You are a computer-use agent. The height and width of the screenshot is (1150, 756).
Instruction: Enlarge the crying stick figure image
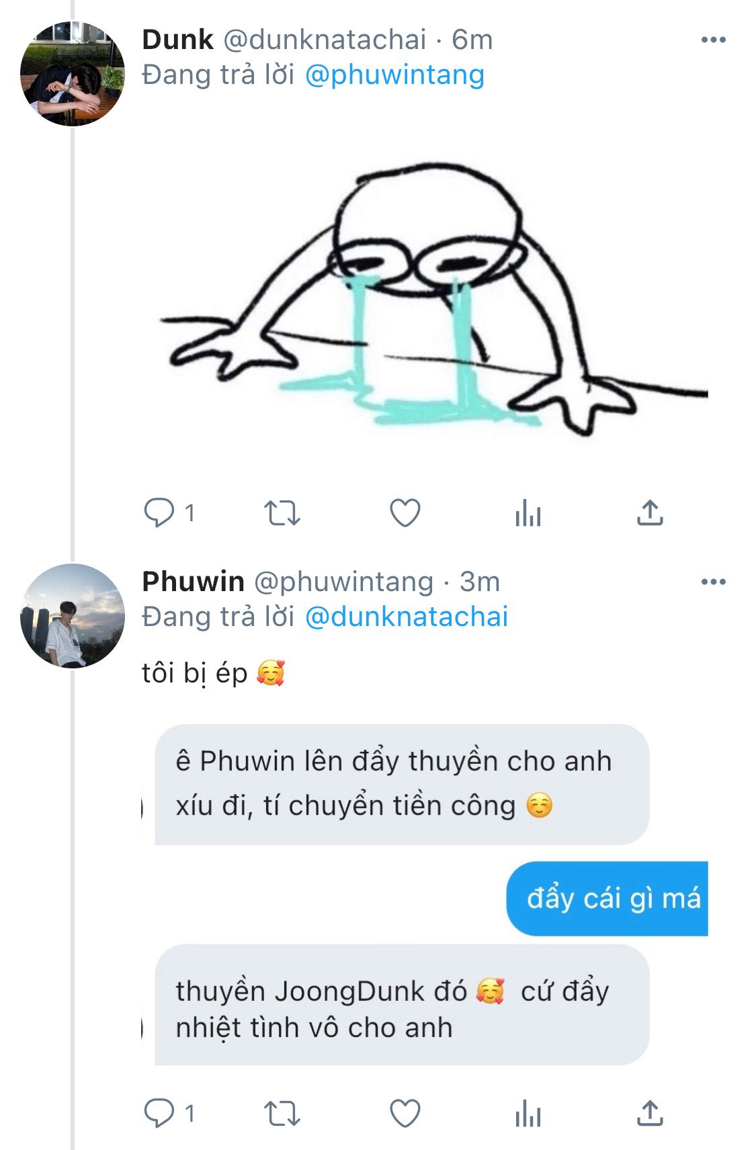tap(430, 296)
